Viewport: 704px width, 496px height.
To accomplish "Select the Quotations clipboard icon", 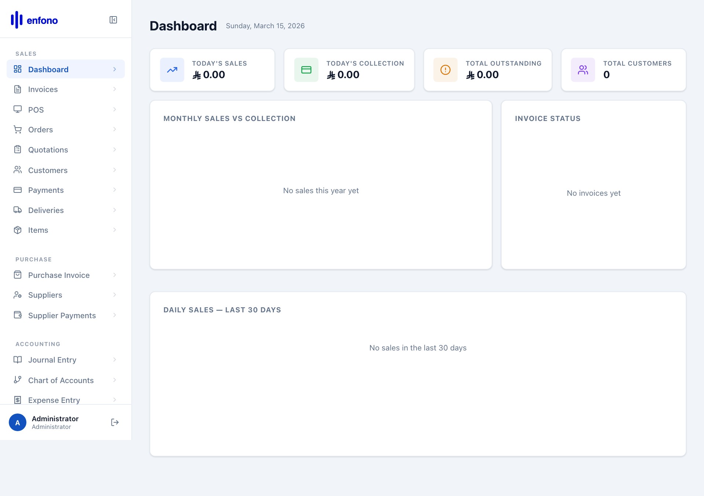I will pyautogui.click(x=18, y=150).
